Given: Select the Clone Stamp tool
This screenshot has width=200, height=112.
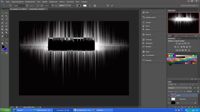Looking at the screenshot, I should pyautogui.click(x=2, y=26).
